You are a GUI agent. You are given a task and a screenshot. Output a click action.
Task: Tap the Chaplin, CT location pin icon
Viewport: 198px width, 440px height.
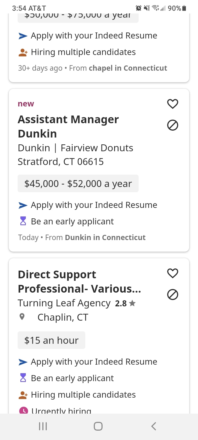[22, 317]
